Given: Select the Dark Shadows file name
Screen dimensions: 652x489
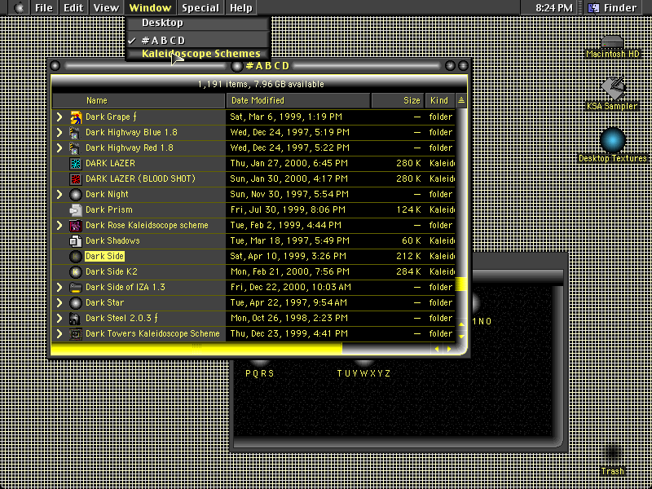Looking at the screenshot, I should [112, 241].
